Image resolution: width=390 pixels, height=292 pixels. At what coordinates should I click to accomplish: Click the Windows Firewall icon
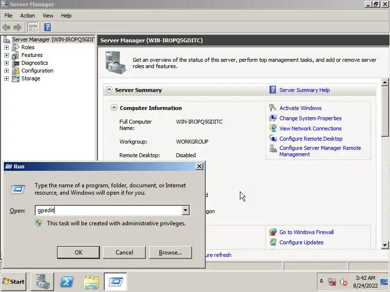click(x=273, y=232)
